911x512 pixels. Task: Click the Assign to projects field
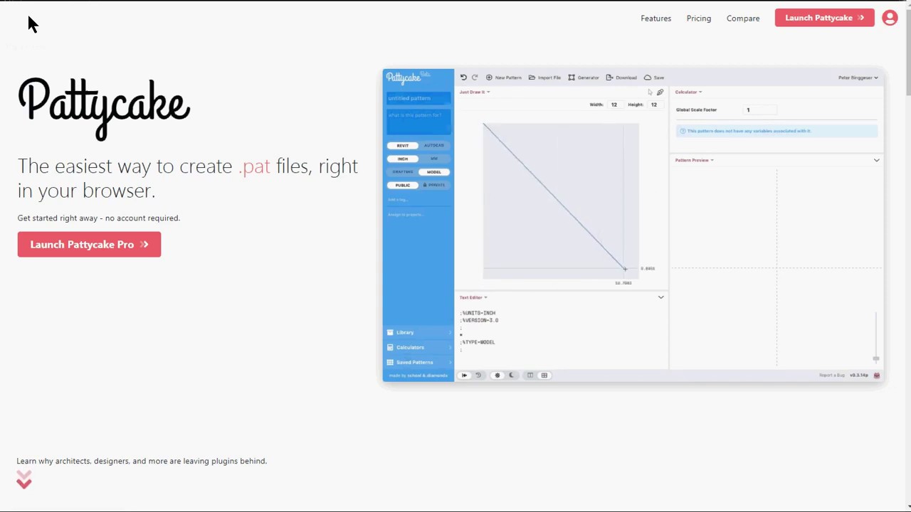coord(418,215)
